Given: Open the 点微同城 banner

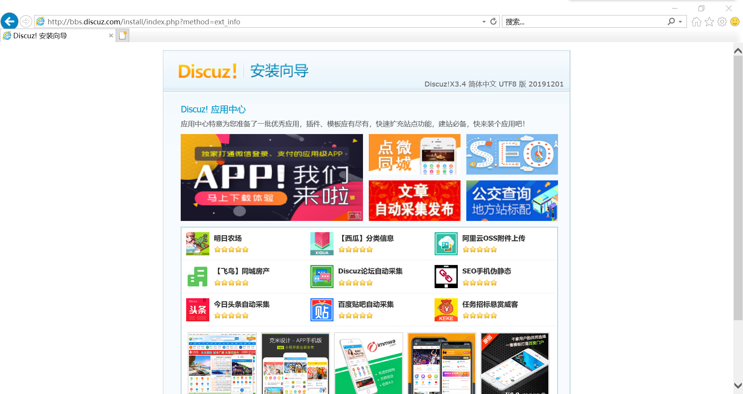Looking at the screenshot, I should 414,154.
